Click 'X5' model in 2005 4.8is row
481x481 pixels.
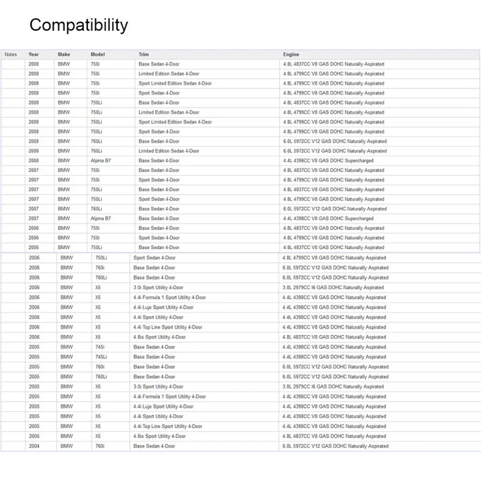coord(98,436)
